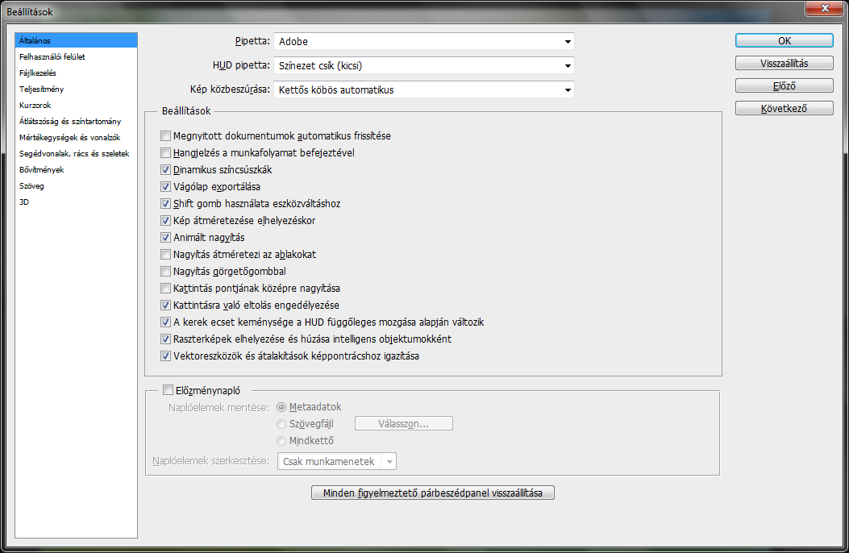The height and width of the screenshot is (553, 849).
Task: Open the Pipetta dropdown
Action: [424, 41]
